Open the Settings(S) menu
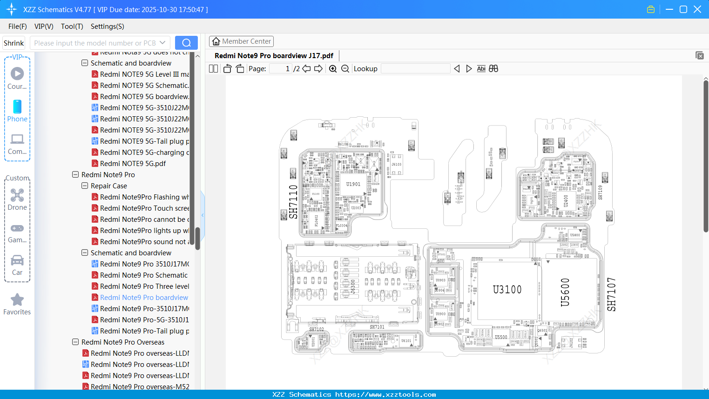709x399 pixels. click(108, 27)
